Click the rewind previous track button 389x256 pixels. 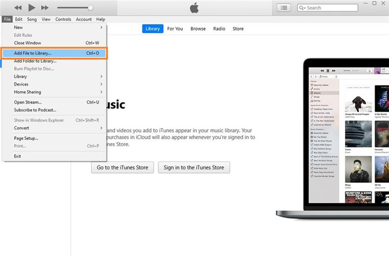[18, 8]
